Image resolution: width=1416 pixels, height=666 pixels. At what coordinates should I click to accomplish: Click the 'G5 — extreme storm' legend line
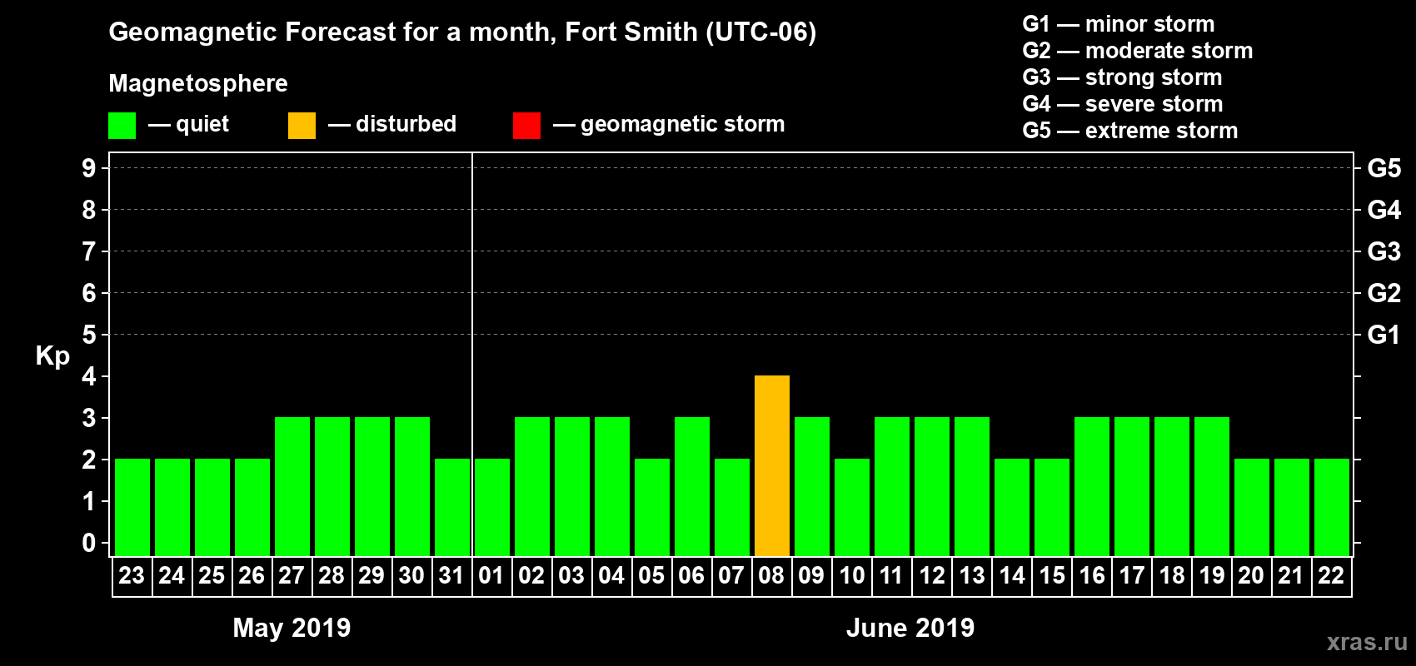tap(1130, 131)
